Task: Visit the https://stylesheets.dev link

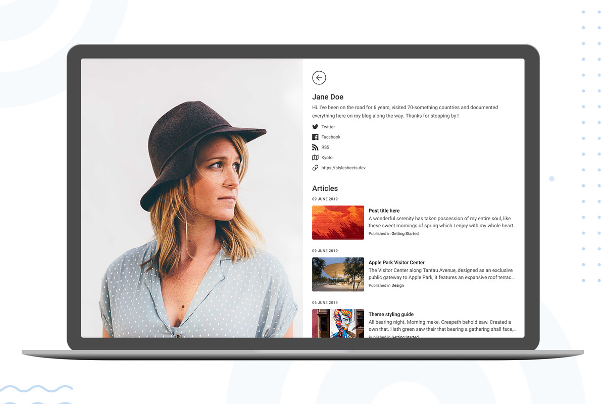Action: pos(343,168)
